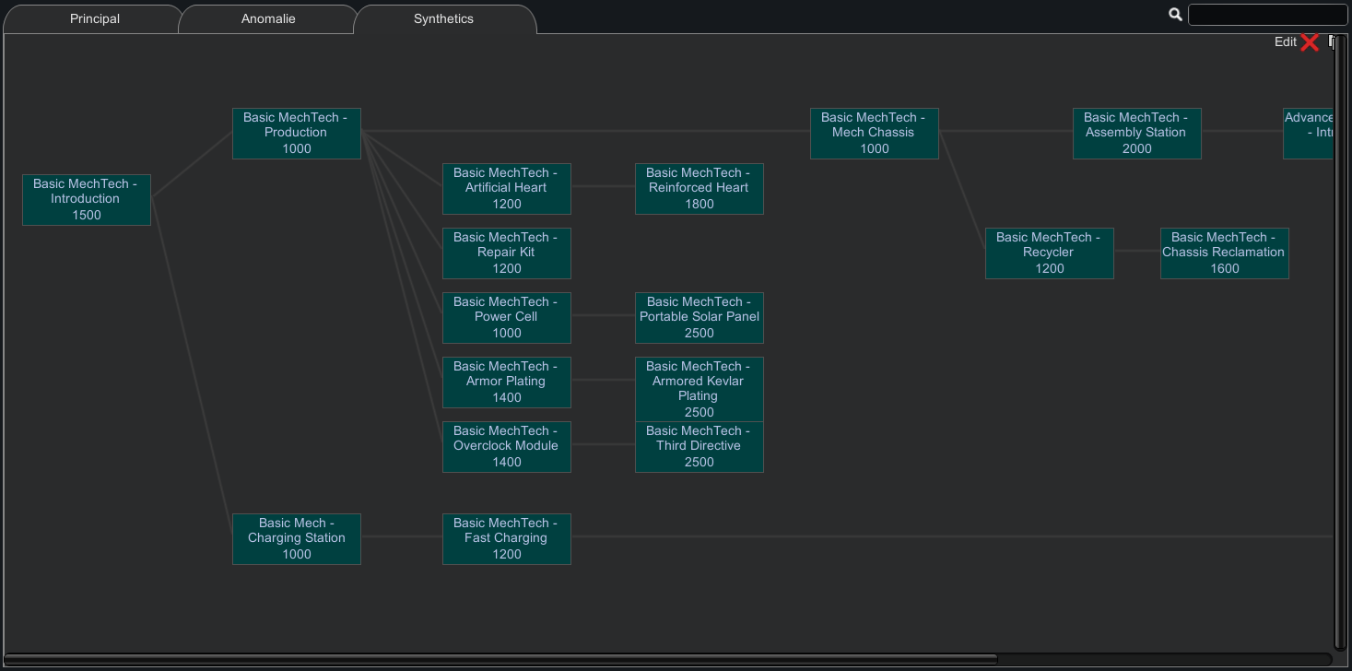The image size is (1352, 671).
Task: Switch to the Anomalie tab
Action: pyautogui.click(x=268, y=18)
